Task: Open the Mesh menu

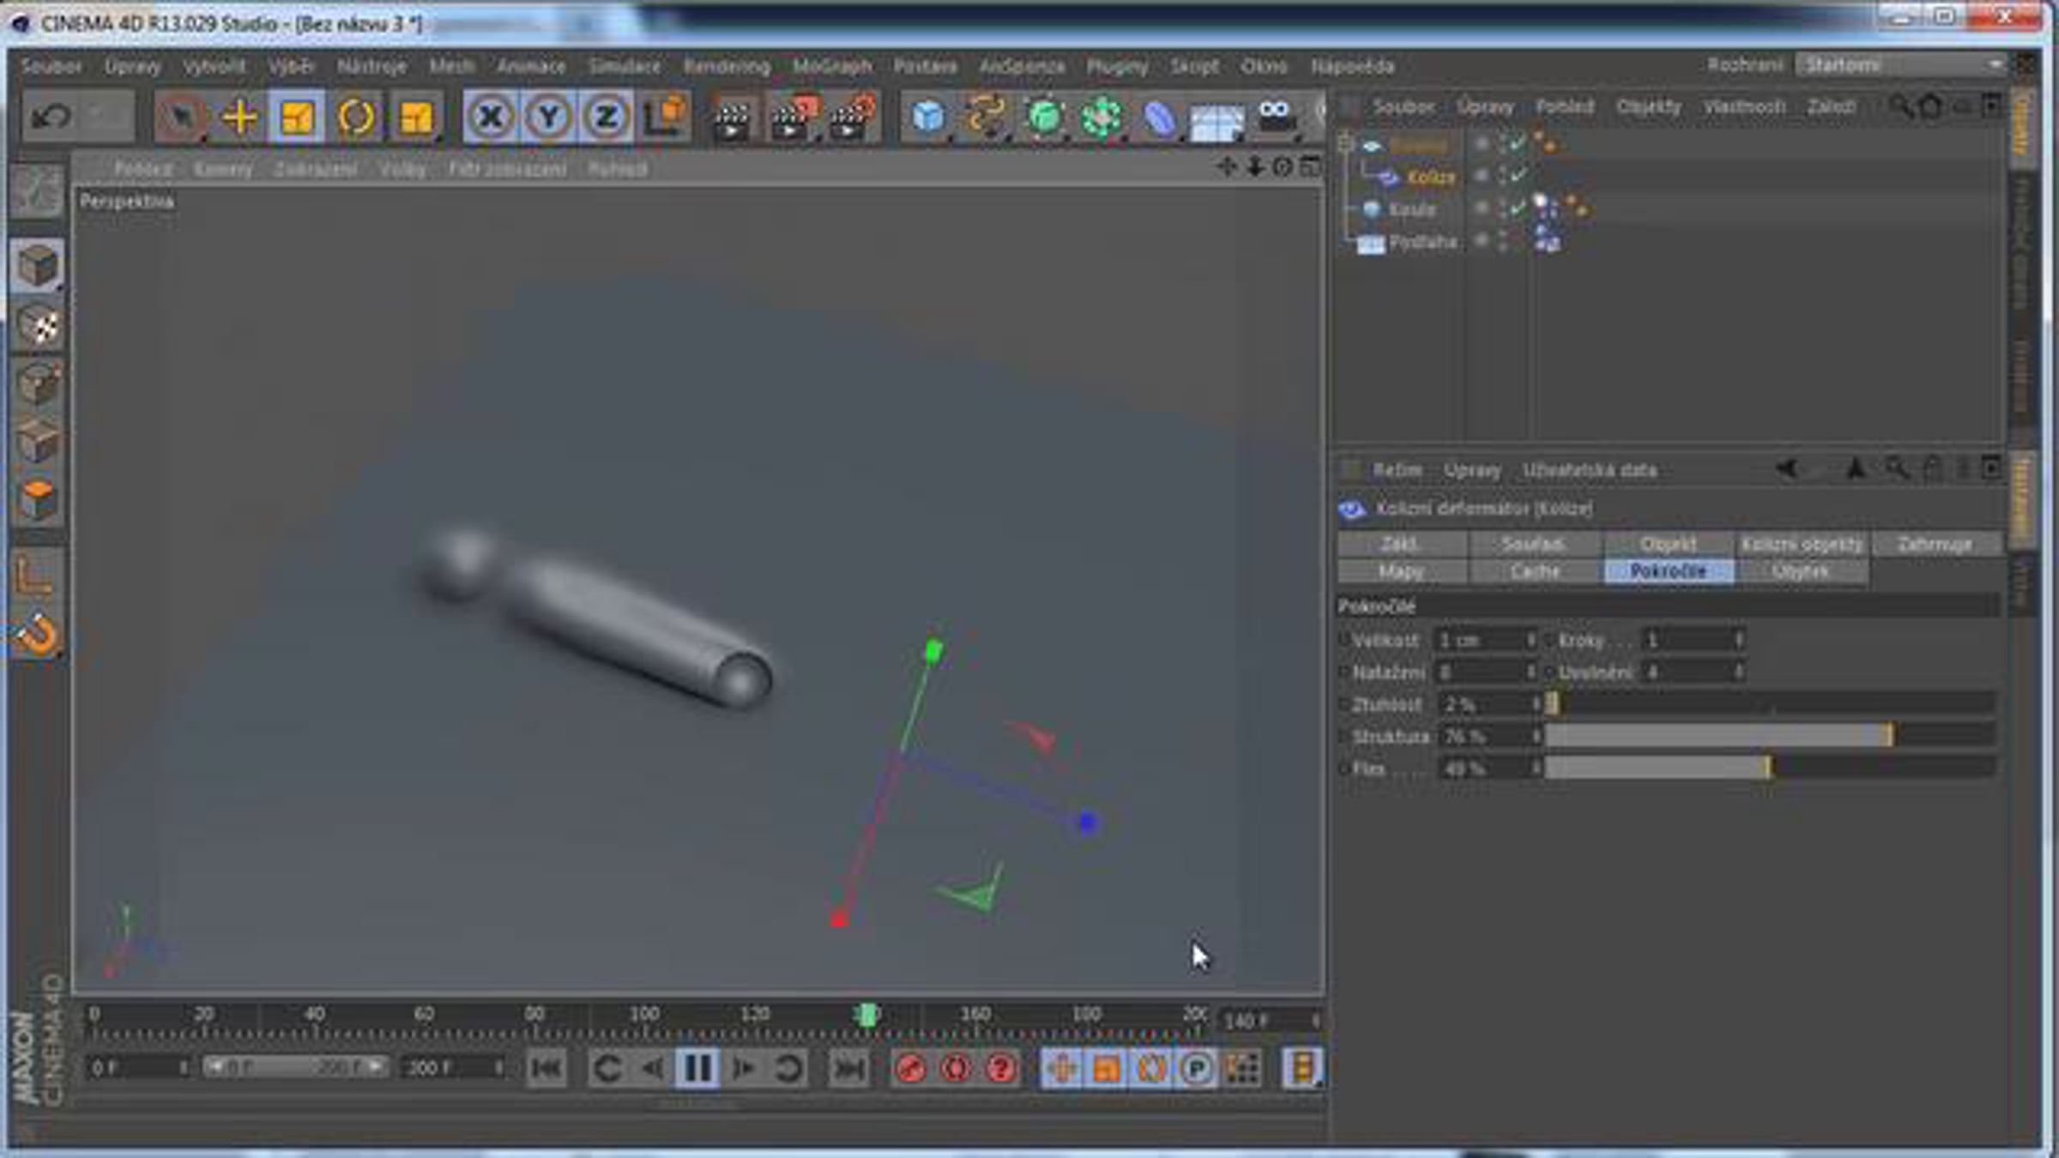Action: [452, 66]
